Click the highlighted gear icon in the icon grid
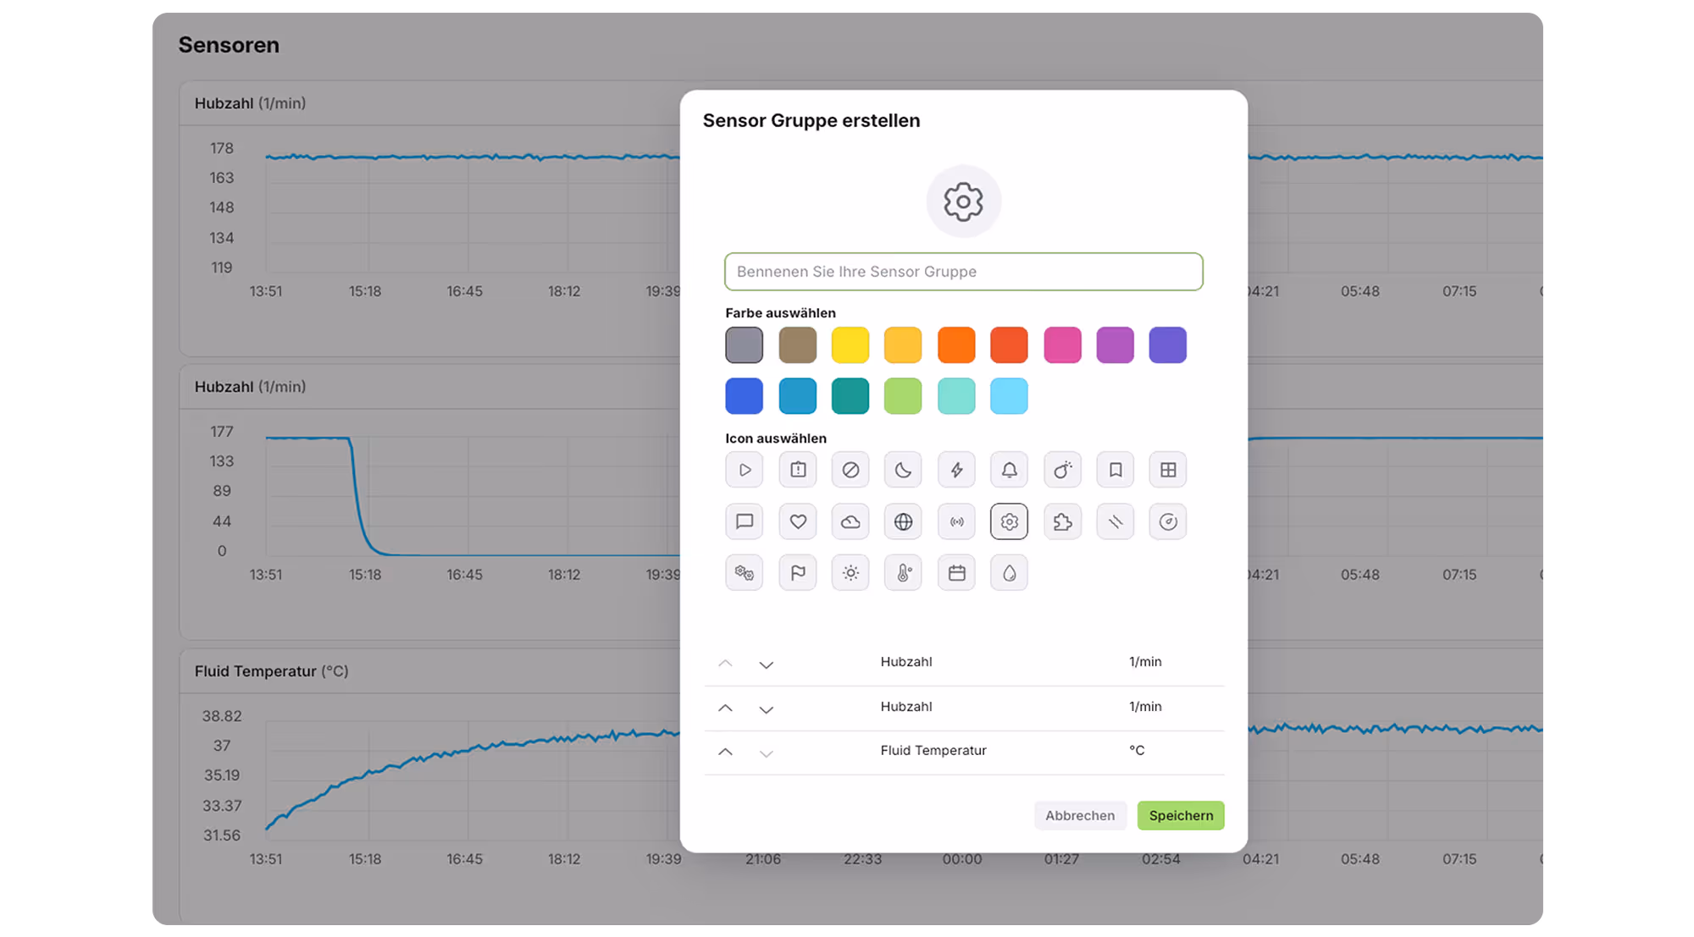 [x=1009, y=521]
